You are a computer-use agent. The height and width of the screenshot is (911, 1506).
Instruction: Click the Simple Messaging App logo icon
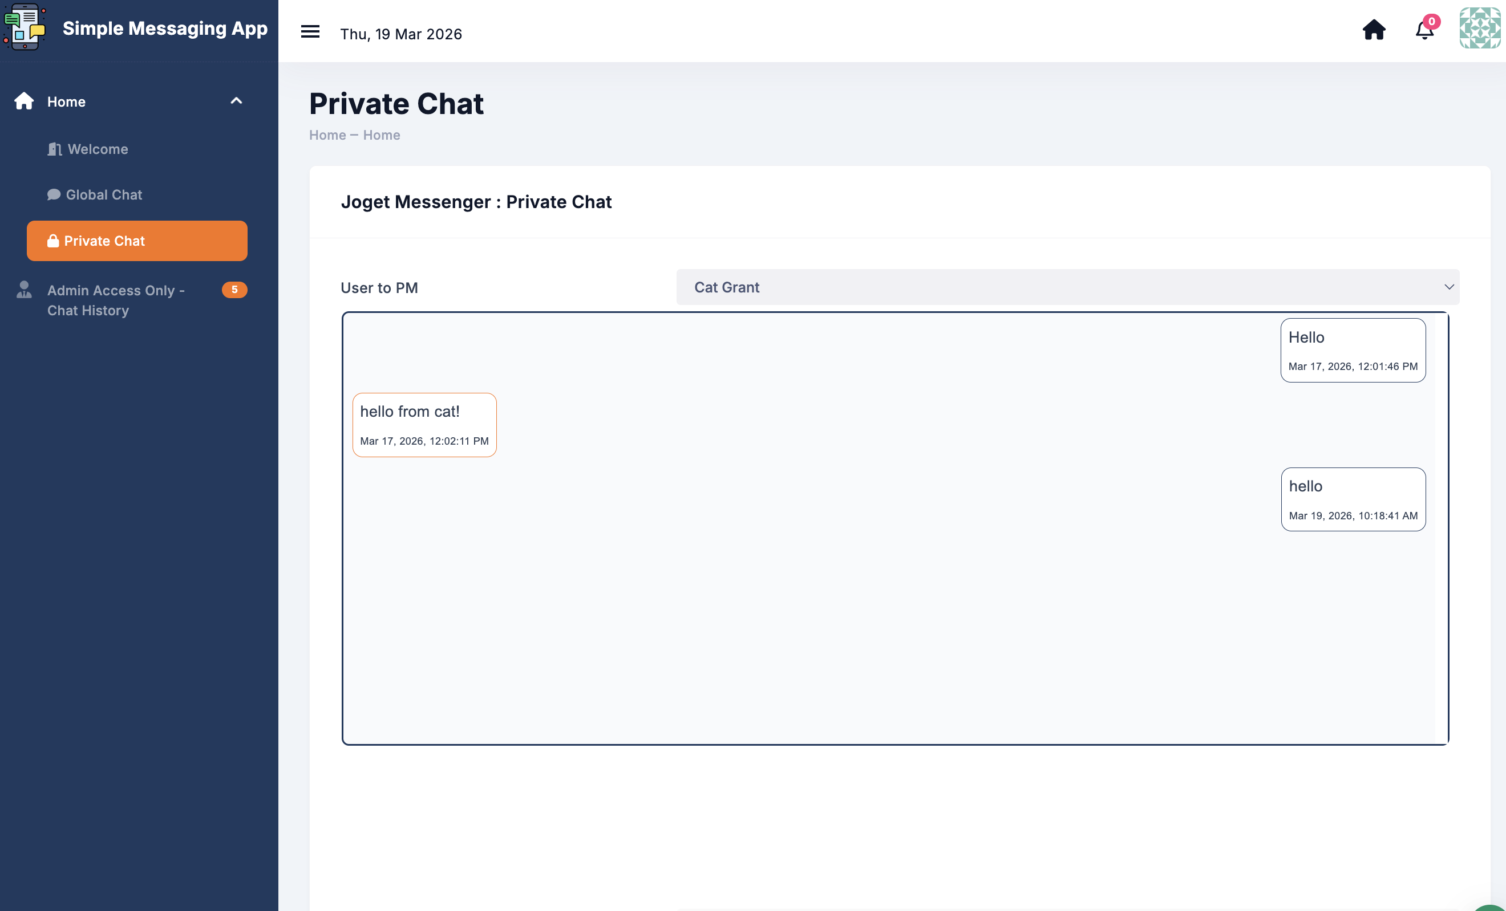25,27
